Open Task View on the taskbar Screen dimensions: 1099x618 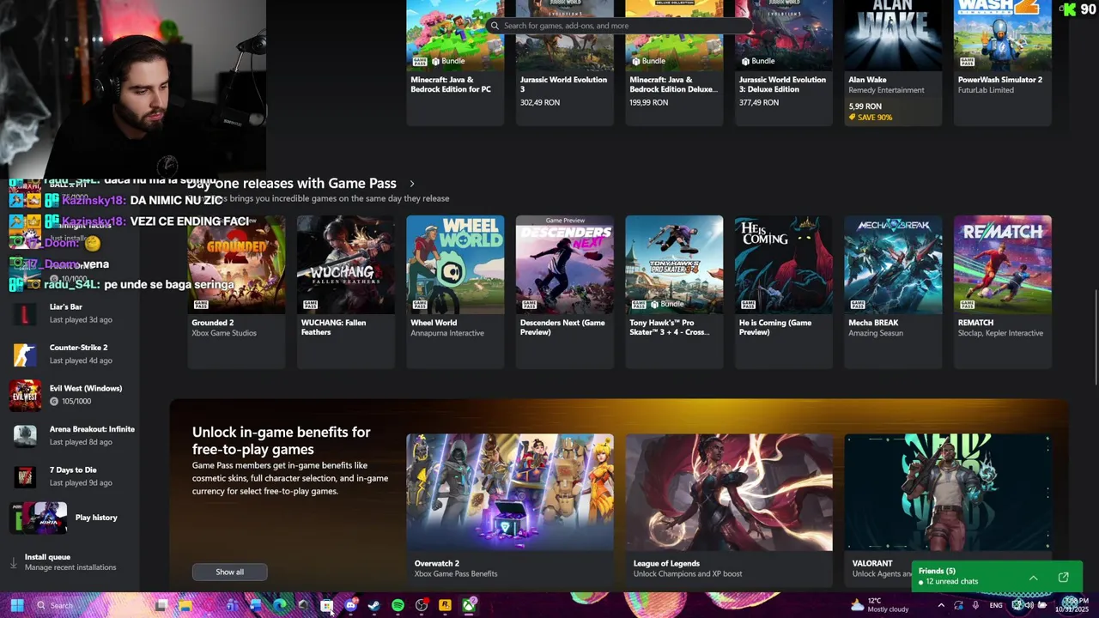click(x=161, y=605)
